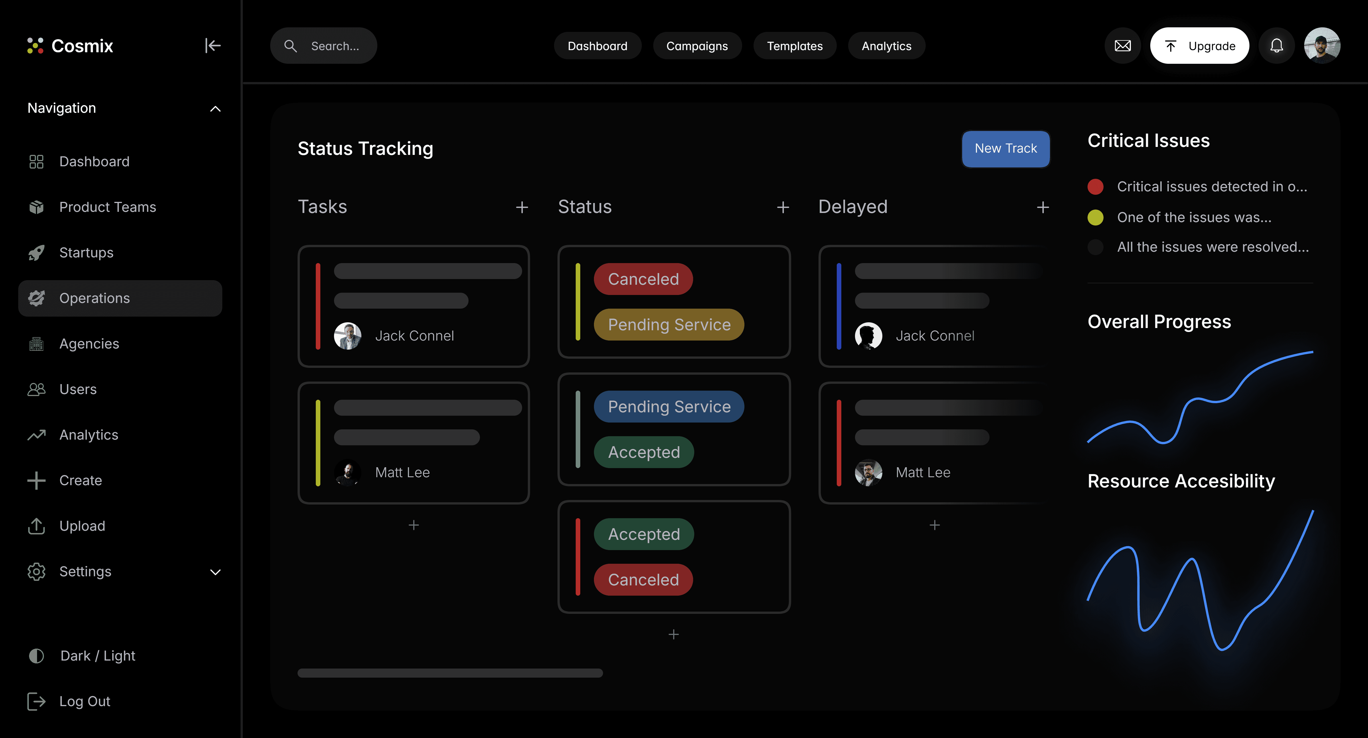Expand the Settings chevron
1368x738 pixels.
[x=215, y=572]
